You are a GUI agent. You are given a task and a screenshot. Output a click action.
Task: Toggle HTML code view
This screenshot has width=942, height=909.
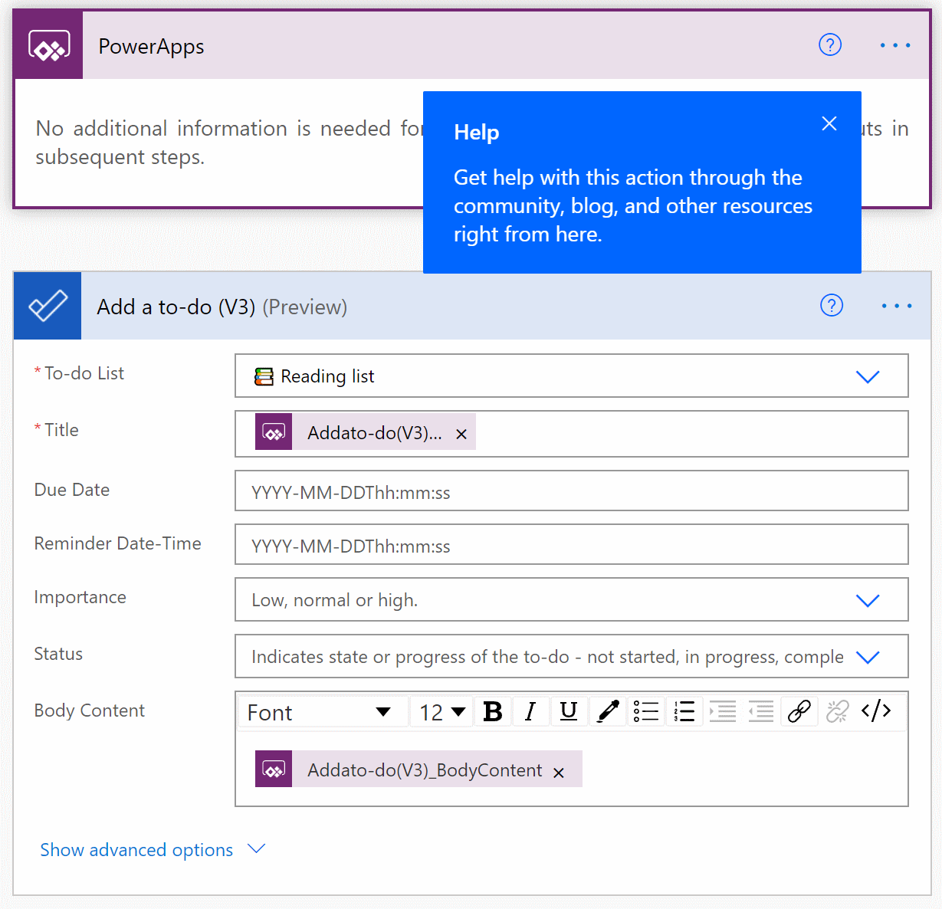pyautogui.click(x=876, y=711)
